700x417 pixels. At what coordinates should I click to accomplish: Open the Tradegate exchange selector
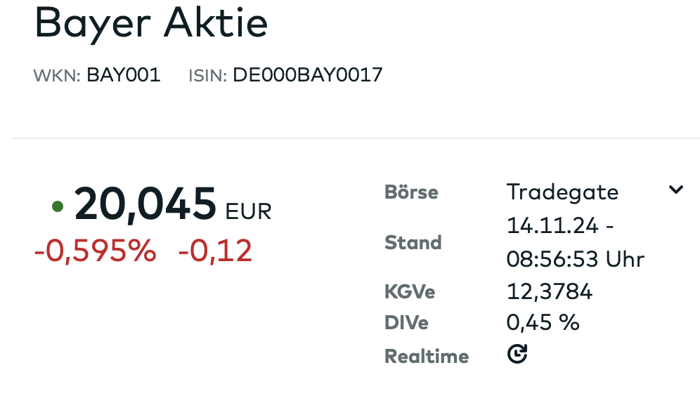click(x=562, y=192)
